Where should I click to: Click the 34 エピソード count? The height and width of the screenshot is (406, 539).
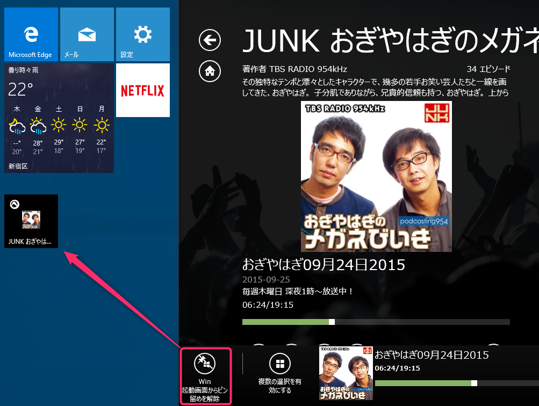pyautogui.click(x=488, y=69)
